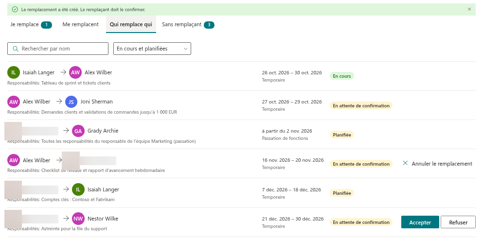Click the text à partir du 2 nov. 2026
The image size is (482, 239).
[x=287, y=131]
